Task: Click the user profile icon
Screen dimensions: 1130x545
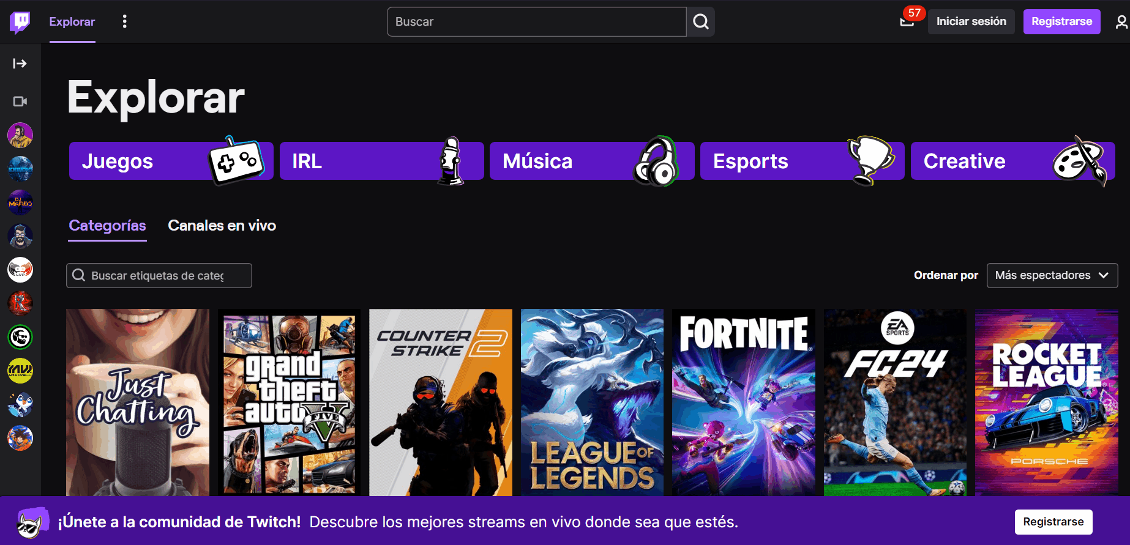Action: [x=1121, y=22]
